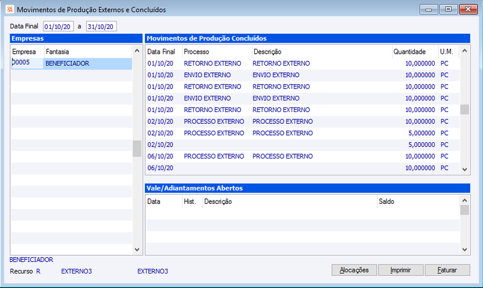Click the Data Final column header in movements

click(164, 52)
